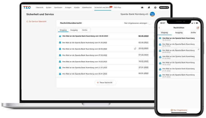
Task: Click the date 30.05.2022 in desktop list
Action: coord(143,36)
